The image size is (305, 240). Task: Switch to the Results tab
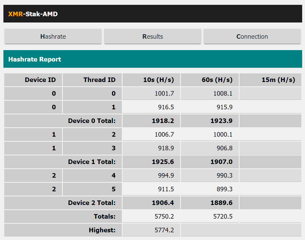point(152,36)
